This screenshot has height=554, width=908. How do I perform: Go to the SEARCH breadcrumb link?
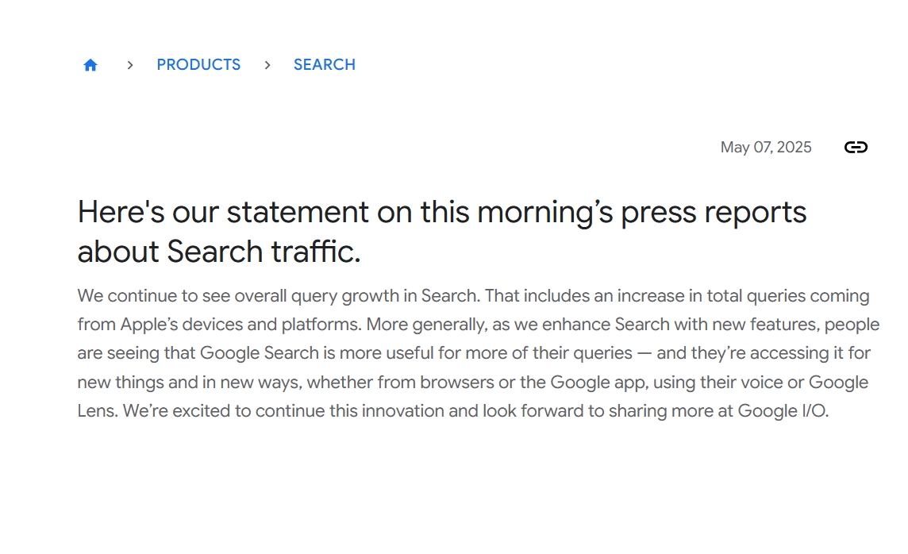pos(325,65)
